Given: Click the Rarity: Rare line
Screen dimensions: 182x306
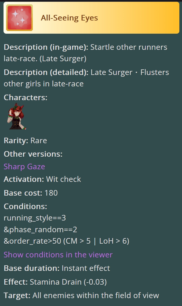Looking at the screenshot, I should point(25,141).
